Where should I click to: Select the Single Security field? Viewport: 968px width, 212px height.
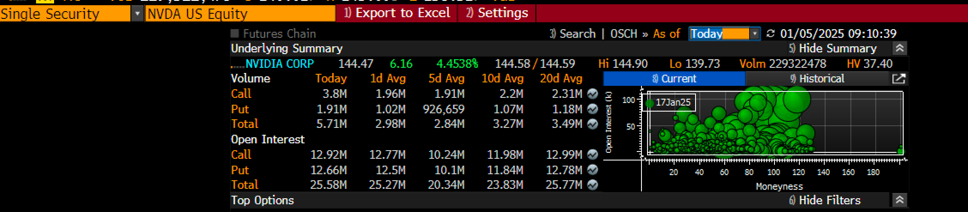click(x=65, y=14)
